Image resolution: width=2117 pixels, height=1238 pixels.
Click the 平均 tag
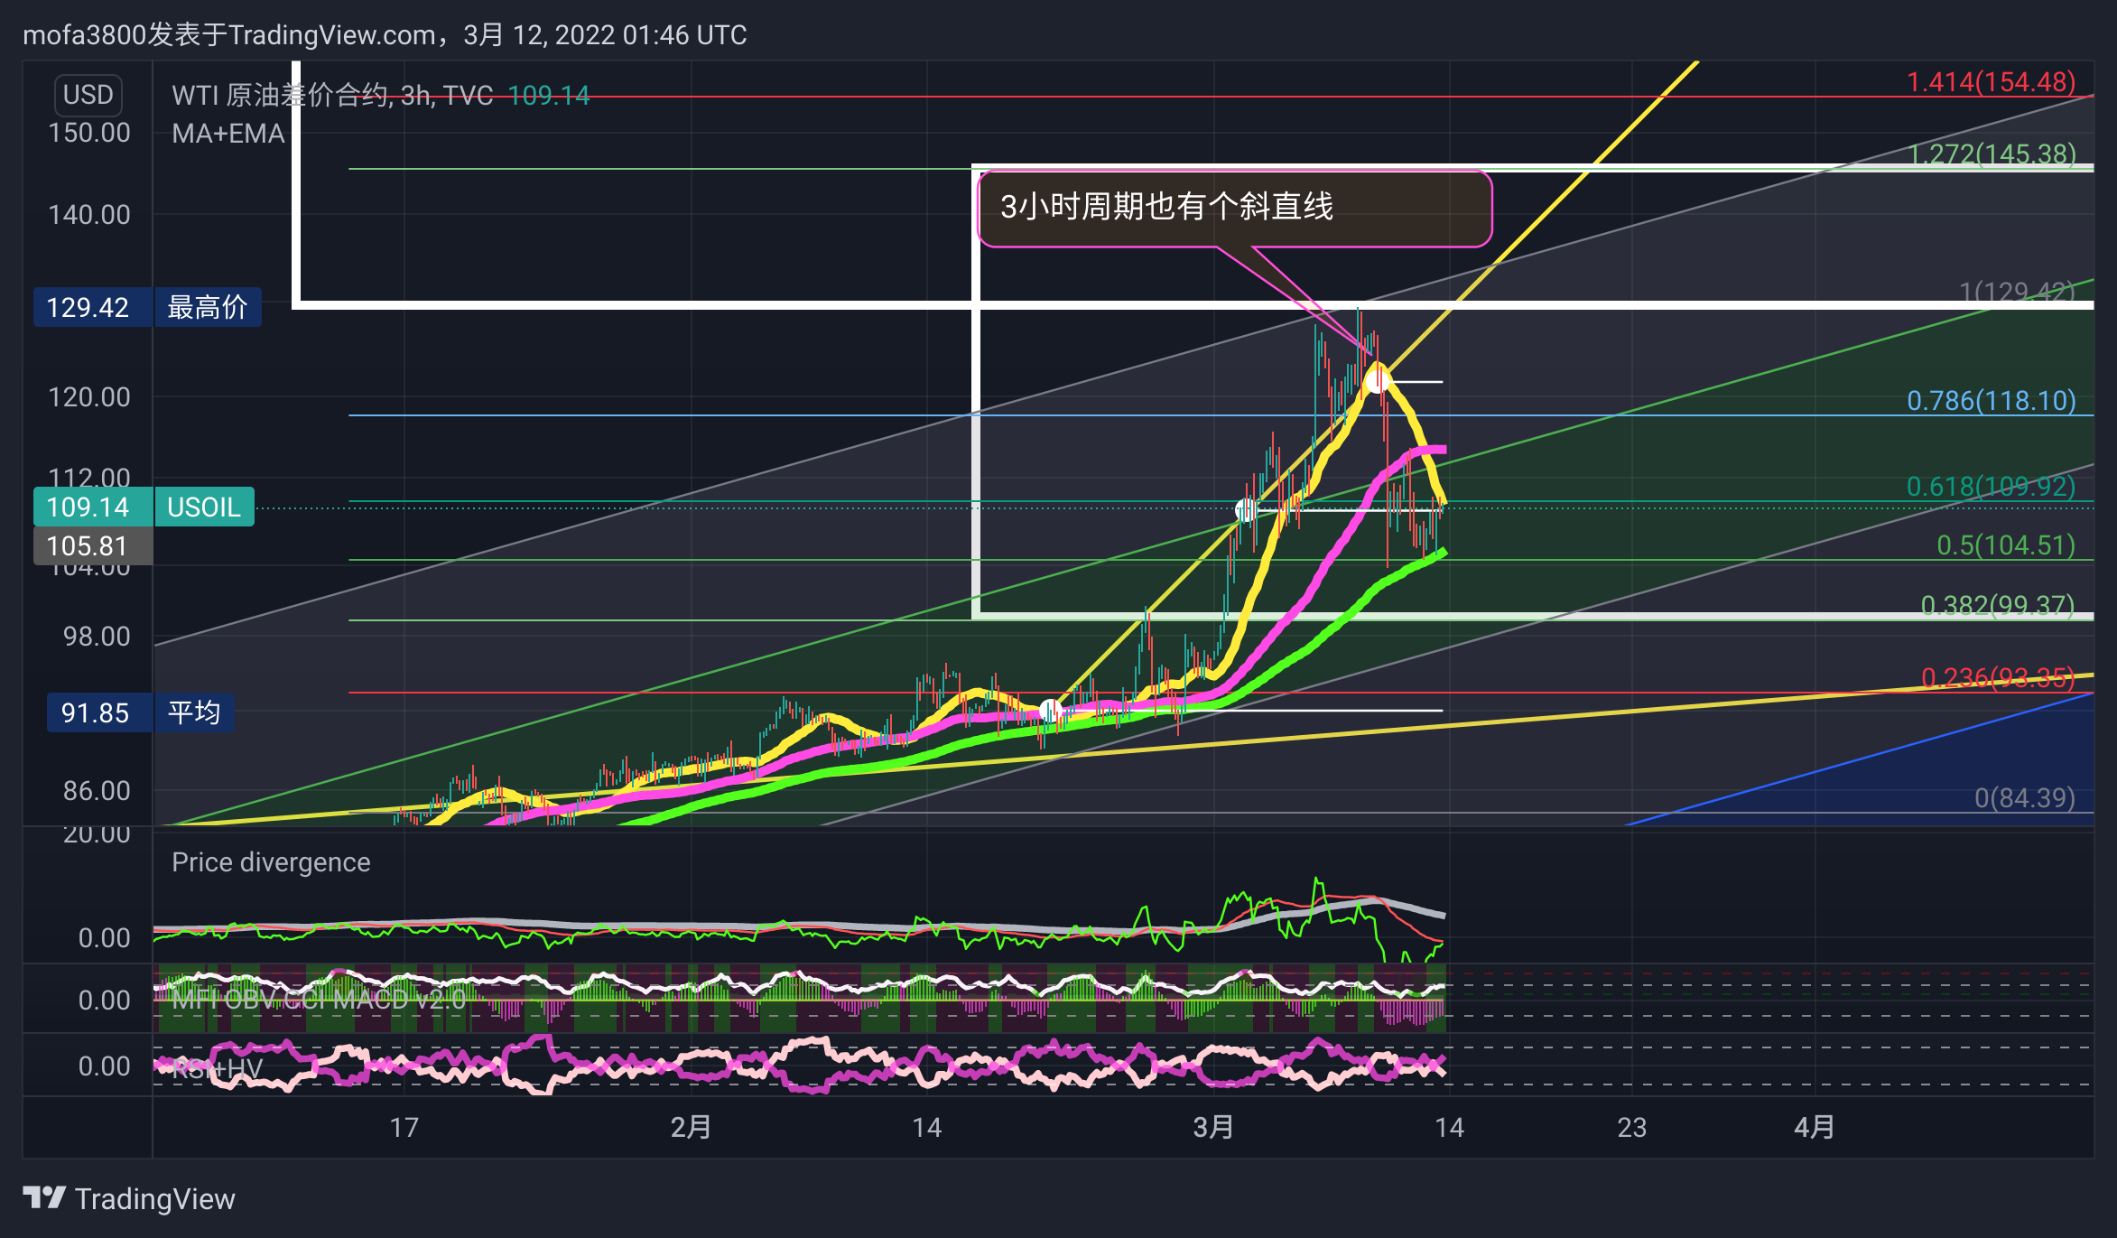[x=194, y=712]
